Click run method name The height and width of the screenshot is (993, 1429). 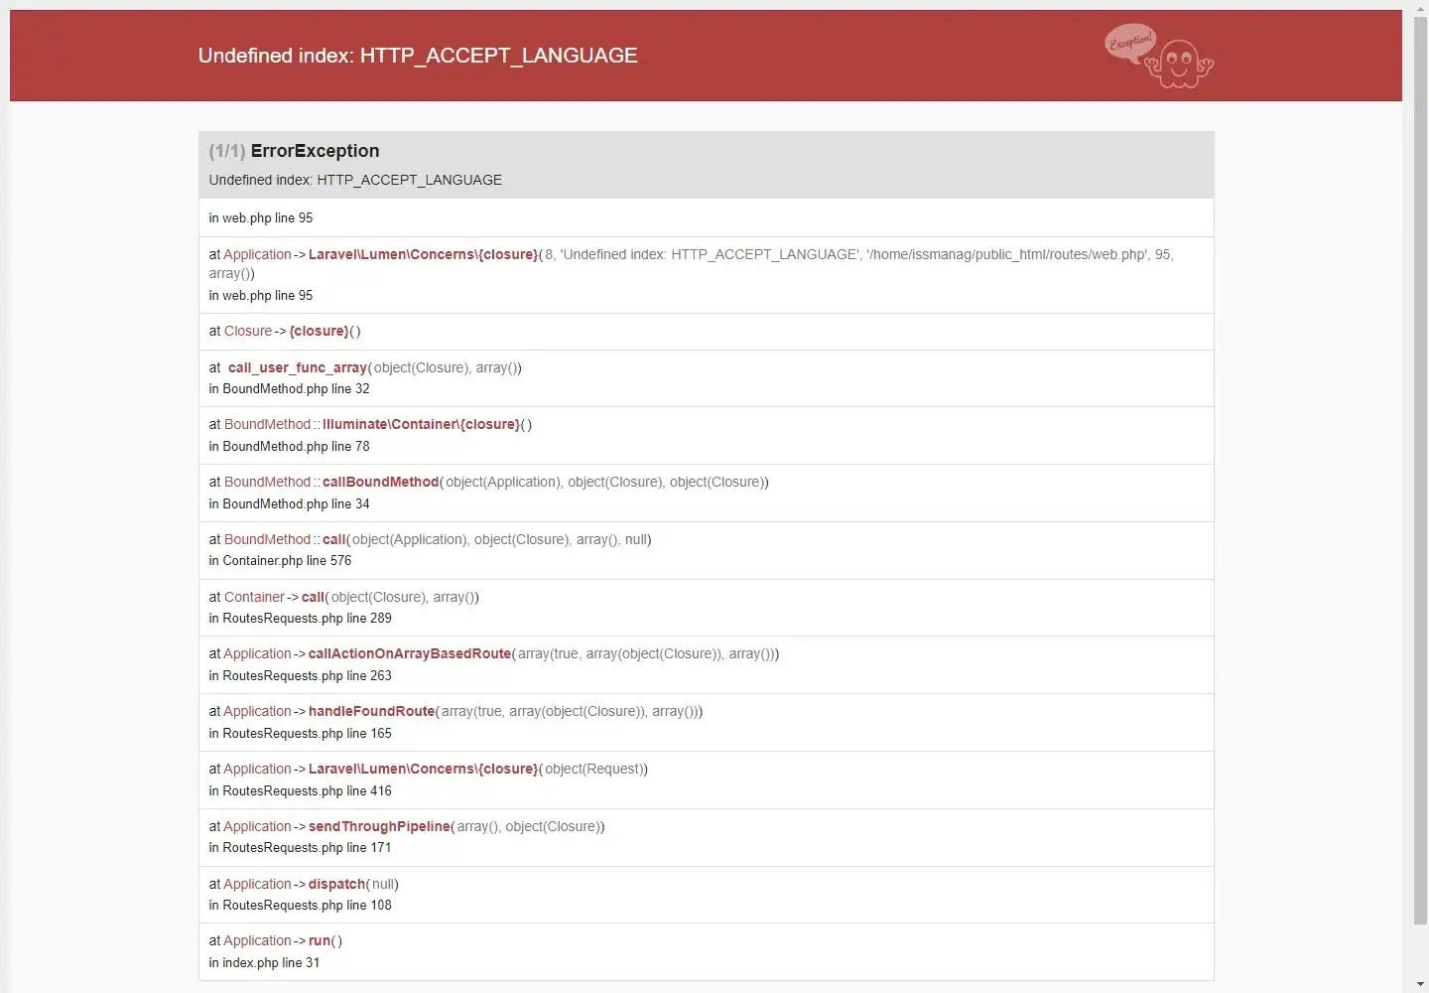point(320,940)
